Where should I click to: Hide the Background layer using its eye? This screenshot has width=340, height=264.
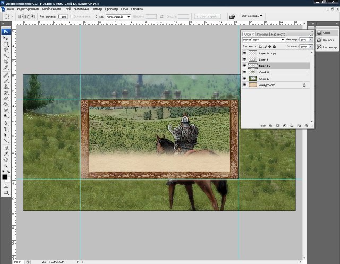tap(244, 84)
